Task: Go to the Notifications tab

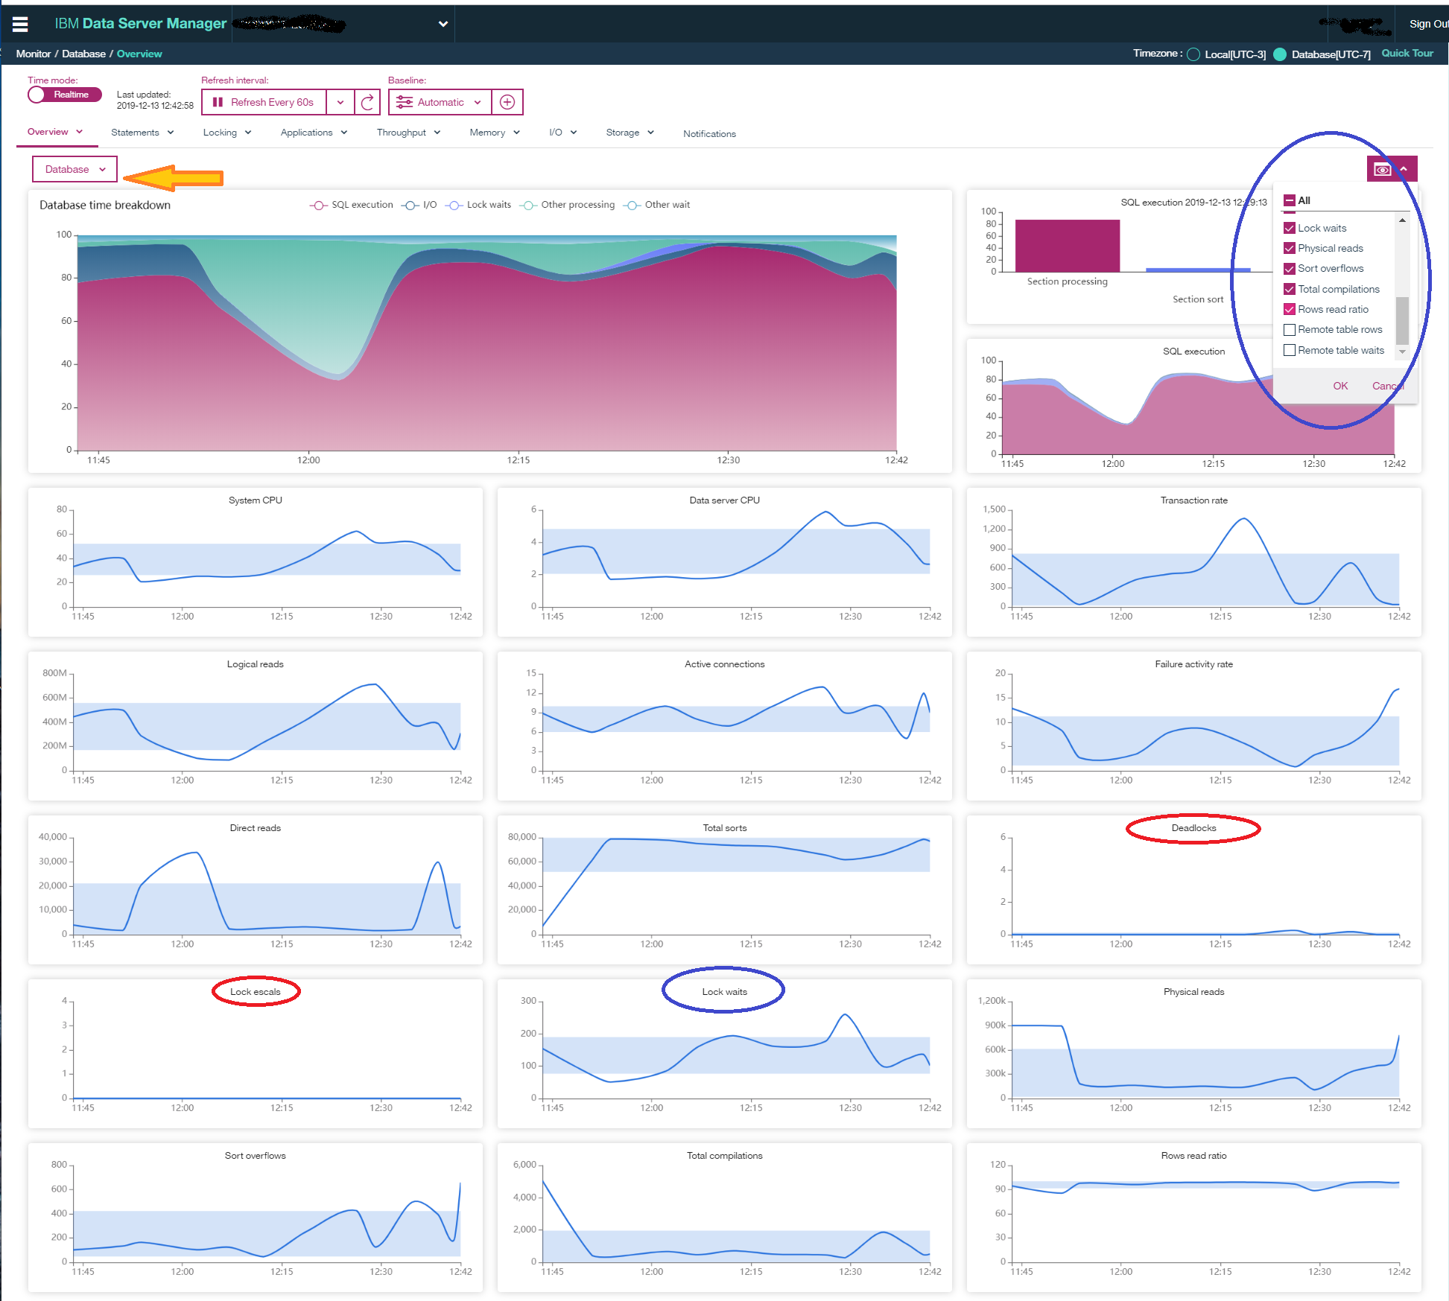Action: [x=709, y=134]
